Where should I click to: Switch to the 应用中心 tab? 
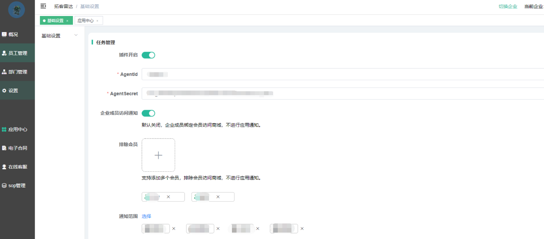click(85, 21)
